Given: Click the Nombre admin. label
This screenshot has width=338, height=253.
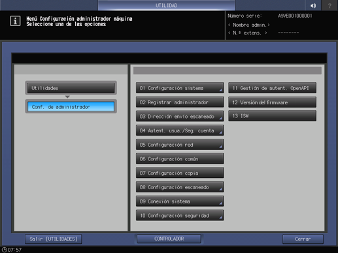Looking at the screenshot, I should pos(249,25).
